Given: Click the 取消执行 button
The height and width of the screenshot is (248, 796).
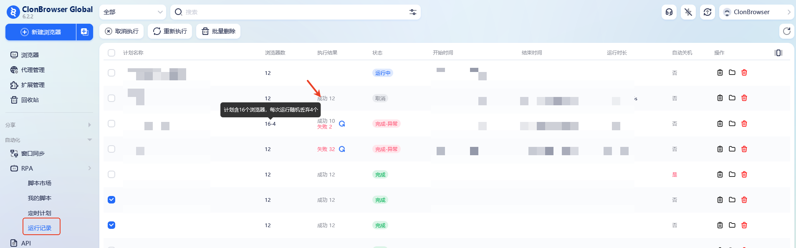Looking at the screenshot, I should tap(121, 31).
